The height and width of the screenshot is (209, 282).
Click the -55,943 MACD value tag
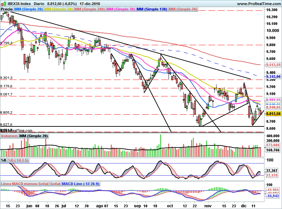click(273, 196)
